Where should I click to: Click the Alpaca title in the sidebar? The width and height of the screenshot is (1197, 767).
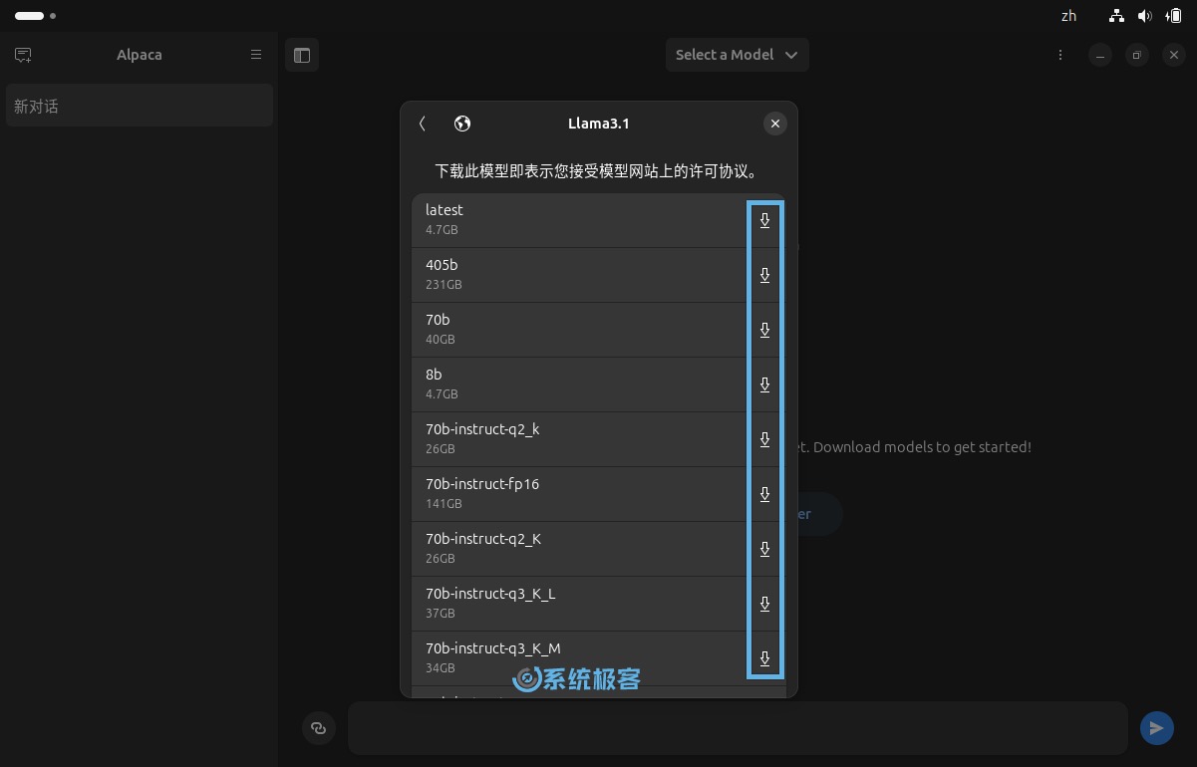[140, 55]
